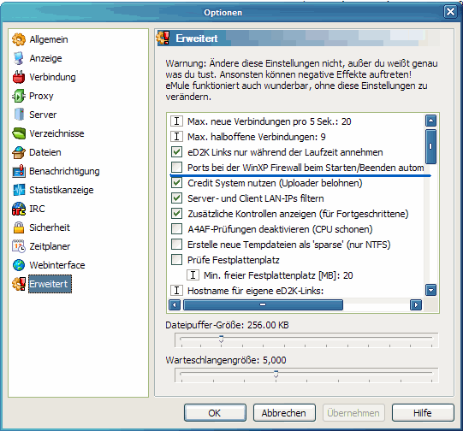Click the scroll-up arrow of options list
This screenshot has width=463, height=431.
[430, 121]
